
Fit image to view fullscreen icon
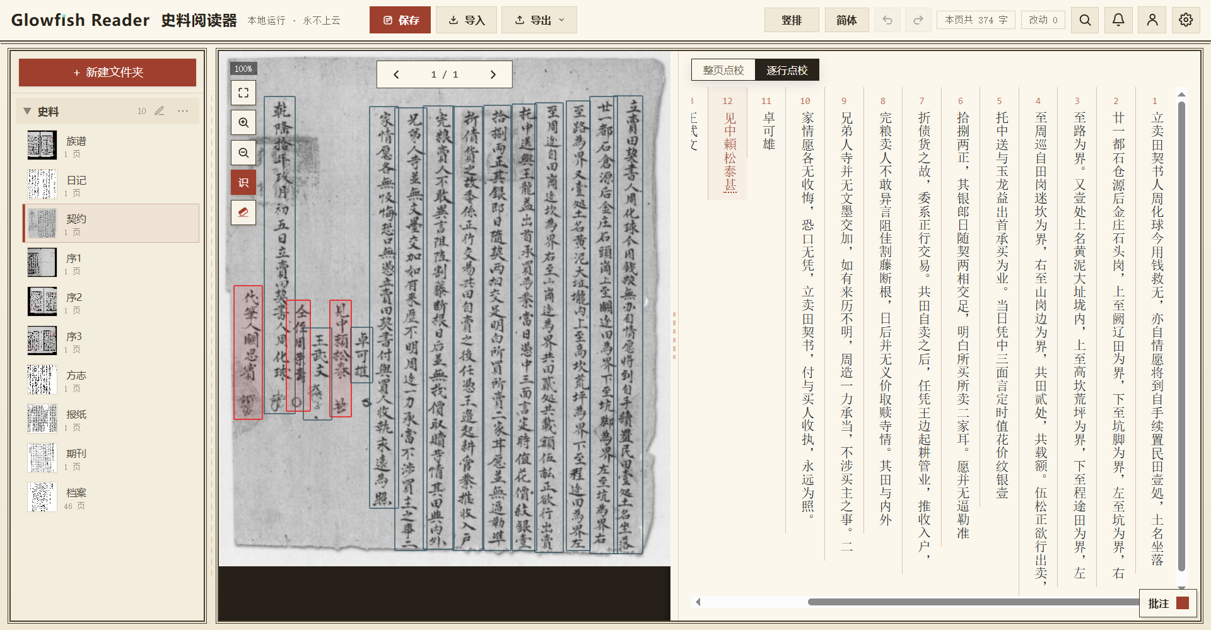coord(243,93)
